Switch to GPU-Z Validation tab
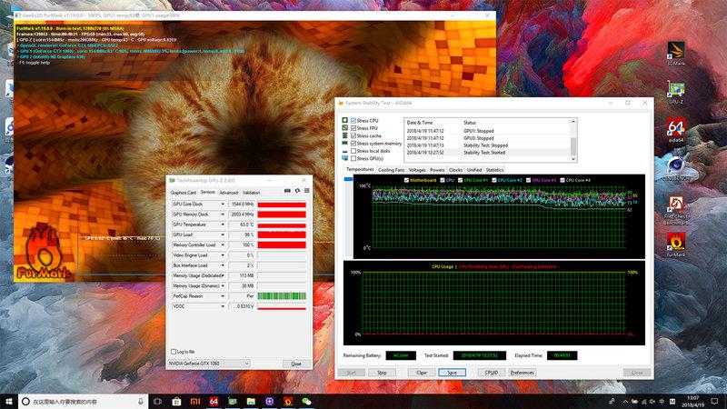Viewport: 727px width, 409px height. [252, 193]
